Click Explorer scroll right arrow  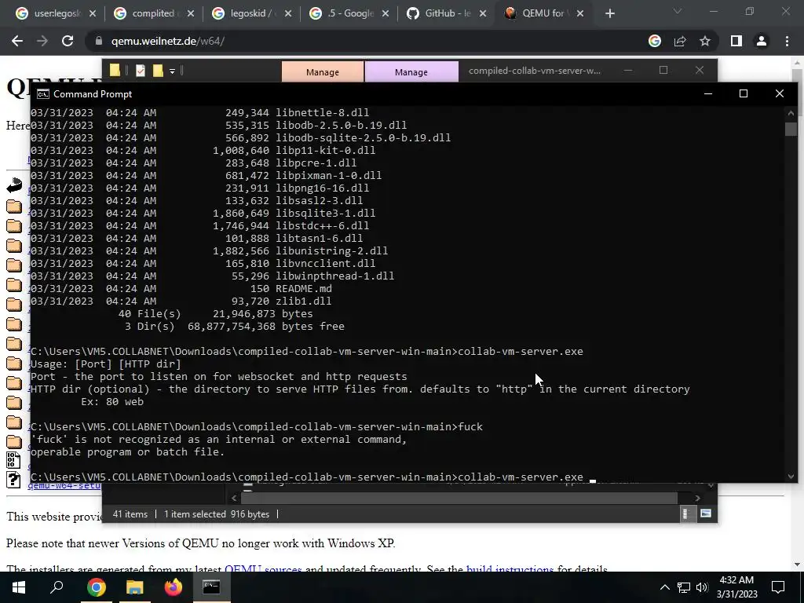point(697,498)
